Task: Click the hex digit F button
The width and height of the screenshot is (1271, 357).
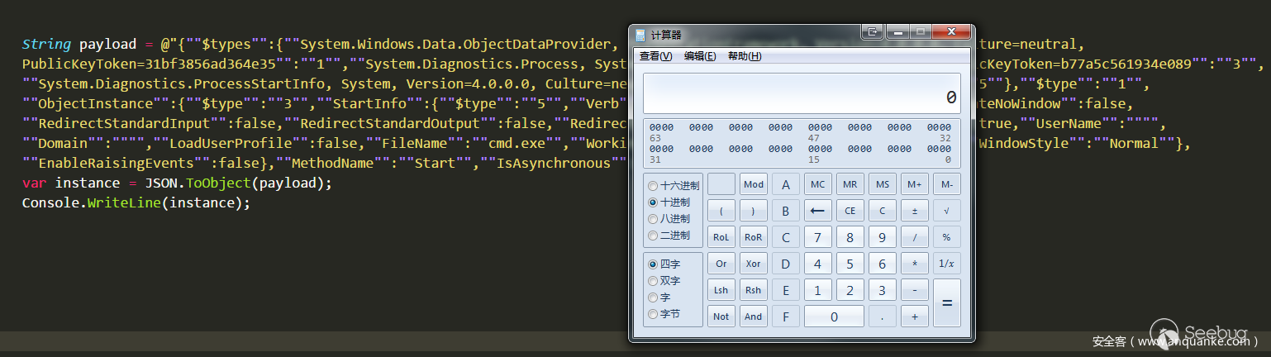Action: (785, 317)
